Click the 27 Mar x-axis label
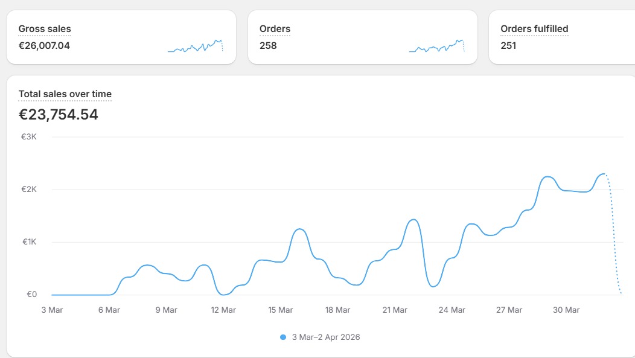Viewport: 635px width, 358px height. click(509, 310)
